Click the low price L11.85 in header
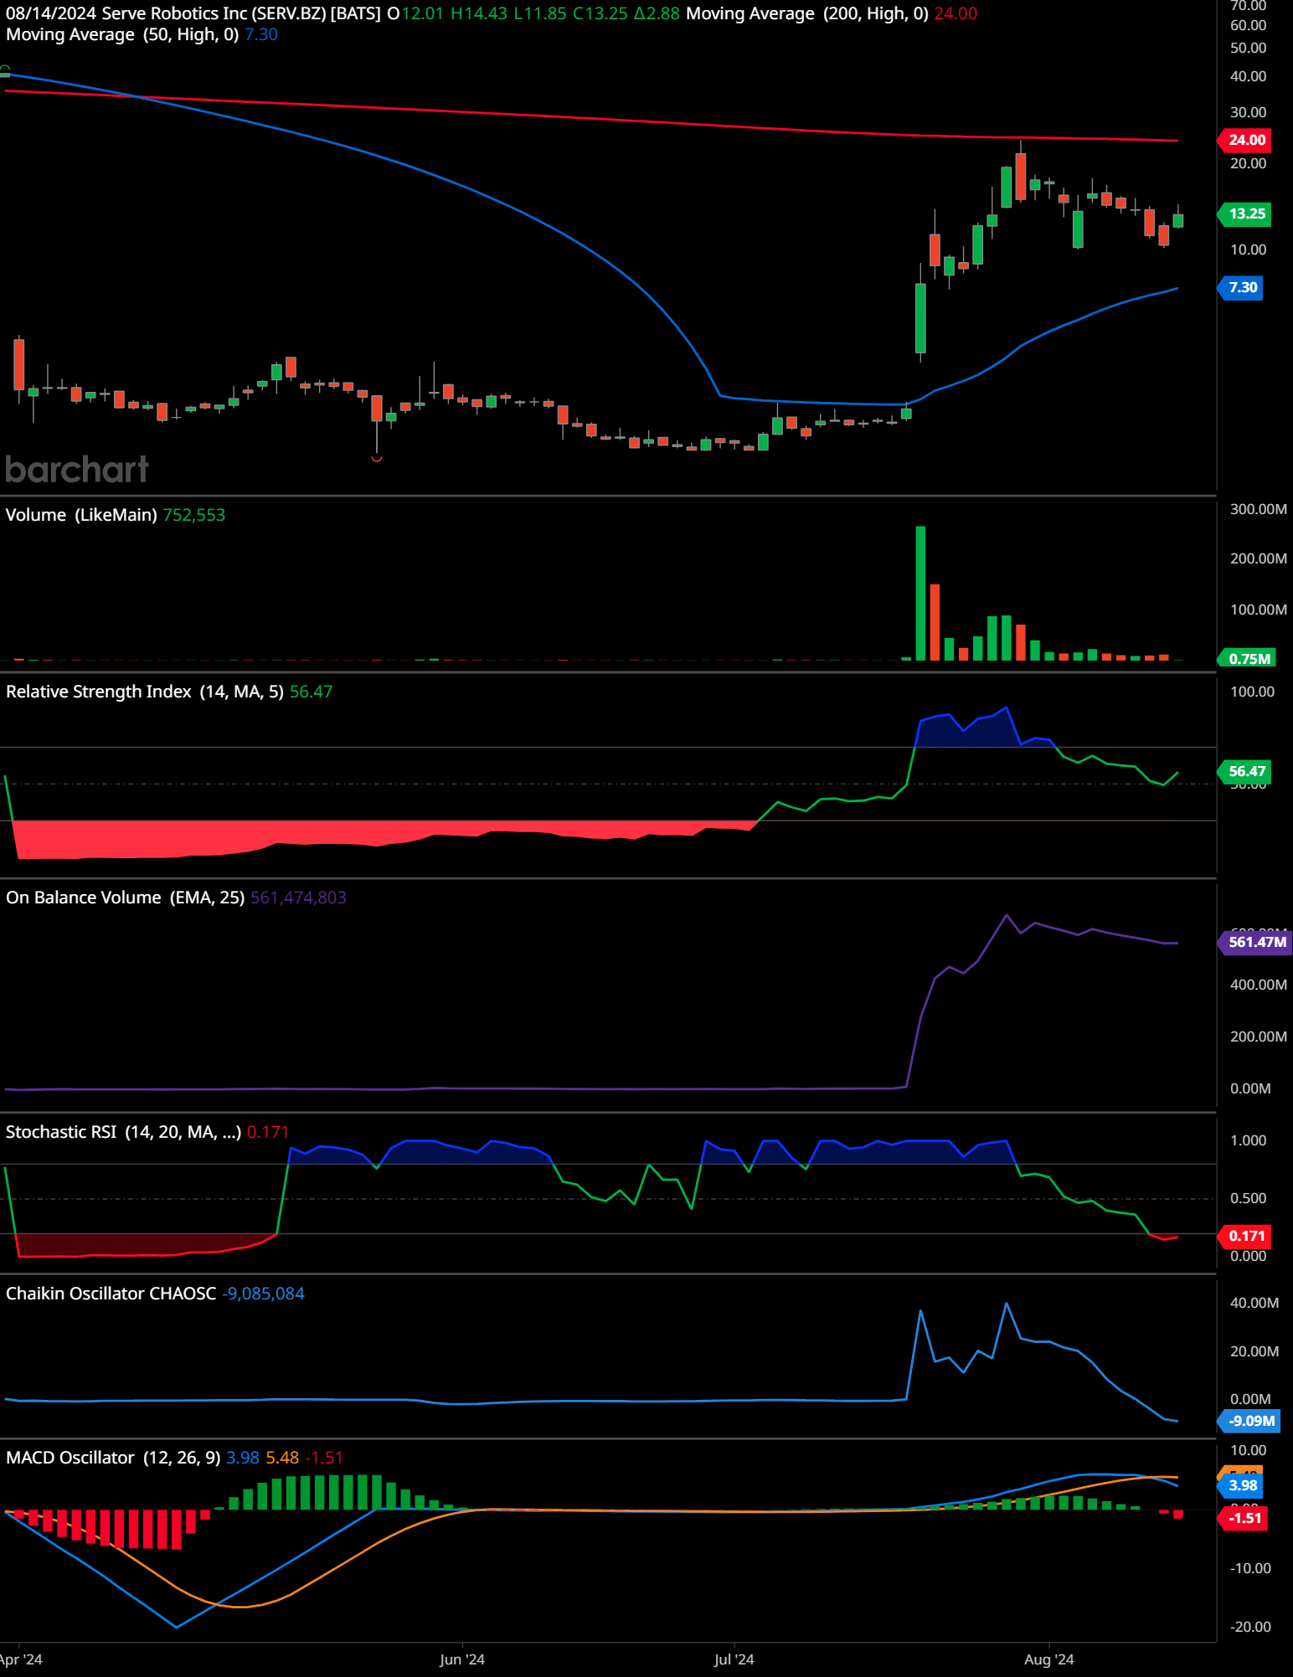Image resolution: width=1293 pixels, height=1677 pixels. pyautogui.click(x=540, y=13)
